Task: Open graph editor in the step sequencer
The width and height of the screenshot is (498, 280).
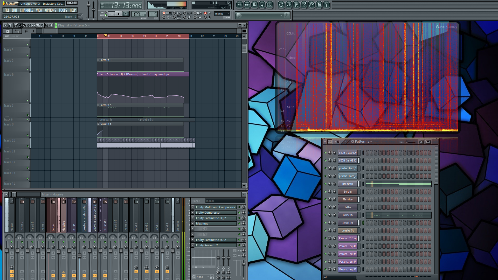Action: (x=421, y=142)
